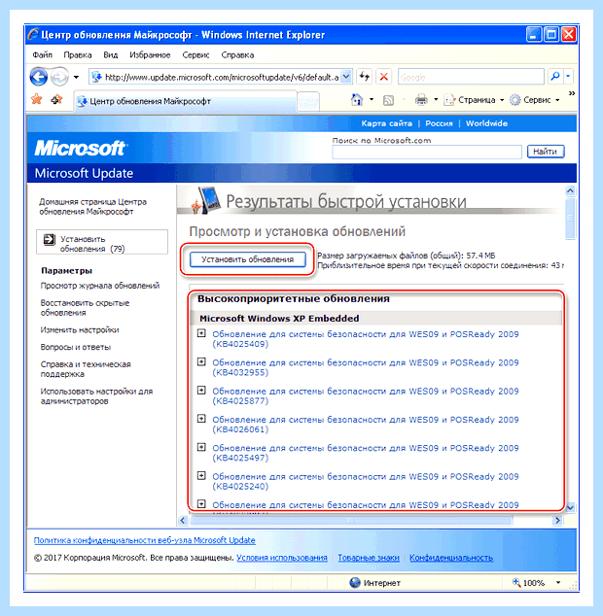
Task: Click the browser Back arrow button
Action: click(x=39, y=77)
